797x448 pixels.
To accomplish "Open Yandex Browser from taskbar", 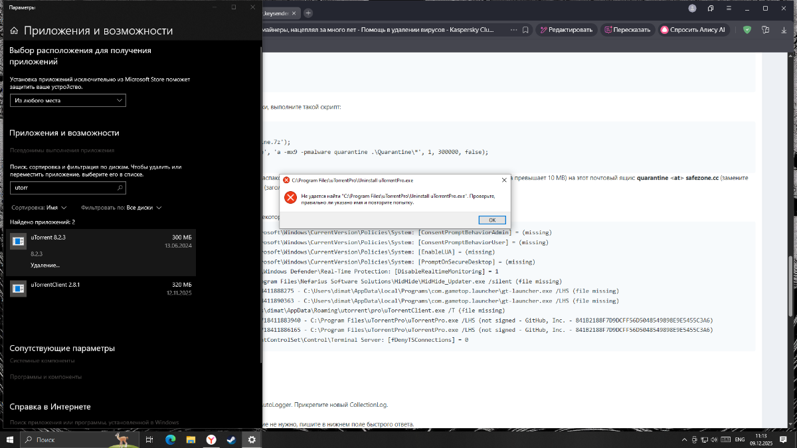I will click(211, 439).
